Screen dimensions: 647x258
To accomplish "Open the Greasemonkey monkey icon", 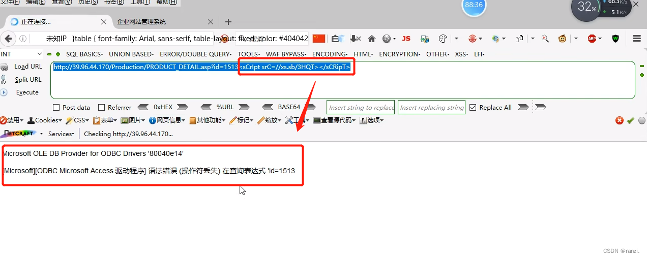I will [563, 39].
